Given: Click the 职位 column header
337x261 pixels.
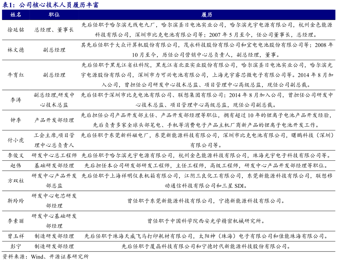Looking at the screenshot, I should [54, 15].
